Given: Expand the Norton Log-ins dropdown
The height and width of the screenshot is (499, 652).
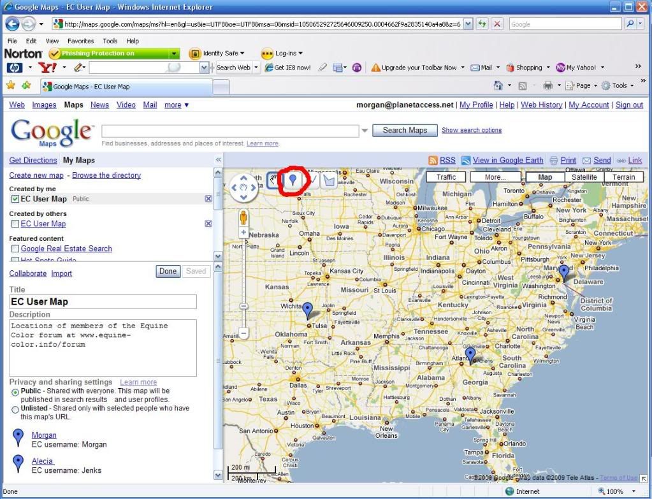Looking at the screenshot, I should tap(301, 54).
